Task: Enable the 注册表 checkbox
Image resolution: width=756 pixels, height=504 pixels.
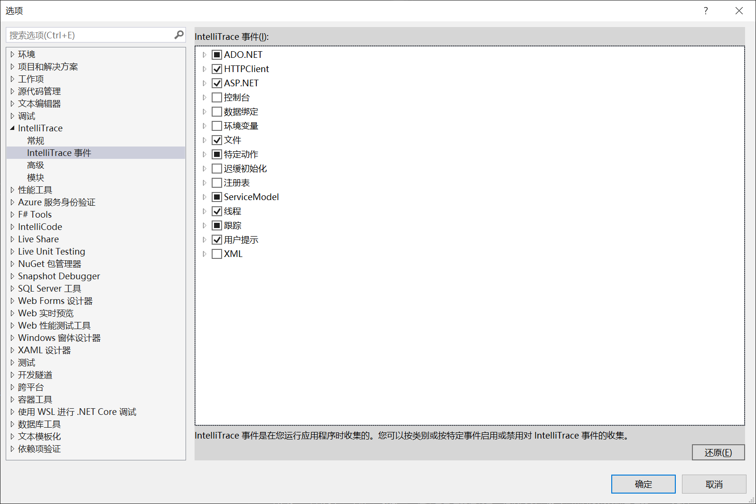Action: pyautogui.click(x=217, y=183)
